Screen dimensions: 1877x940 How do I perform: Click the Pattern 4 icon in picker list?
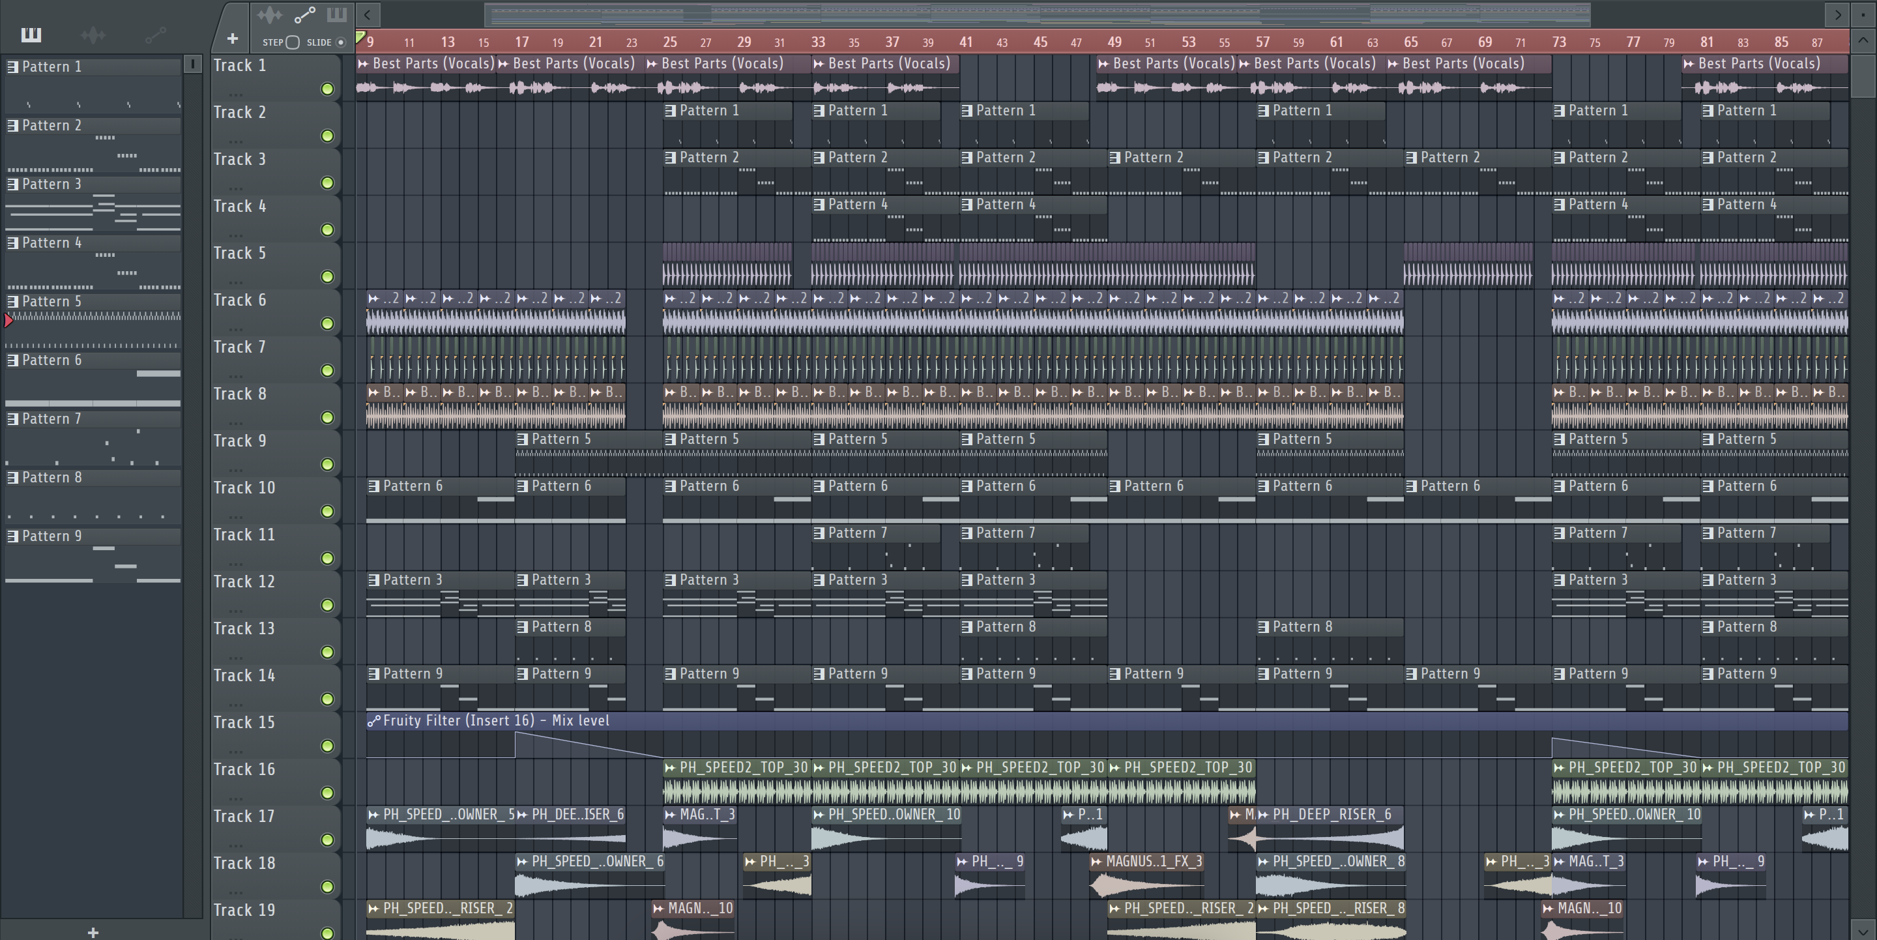click(x=12, y=242)
